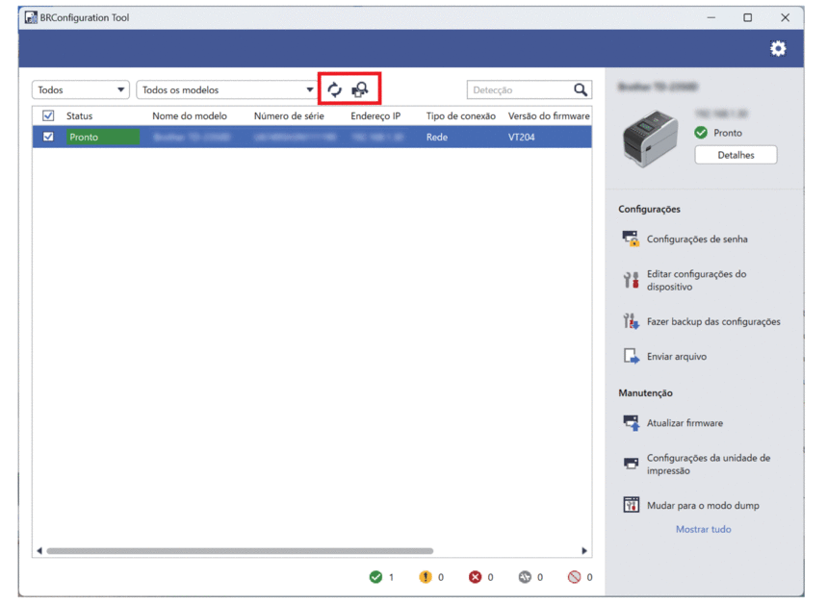Click the horizontal scrollbar thumb
The width and height of the screenshot is (827, 605).
tap(240, 551)
